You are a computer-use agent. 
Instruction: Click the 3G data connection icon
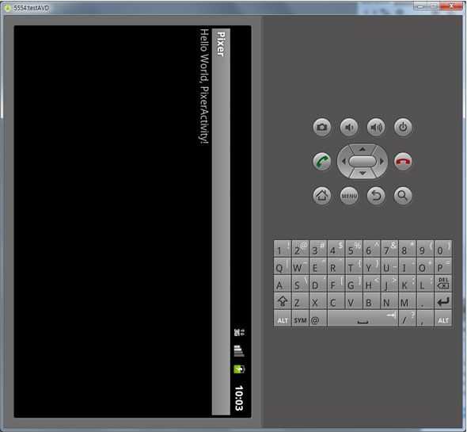239,332
